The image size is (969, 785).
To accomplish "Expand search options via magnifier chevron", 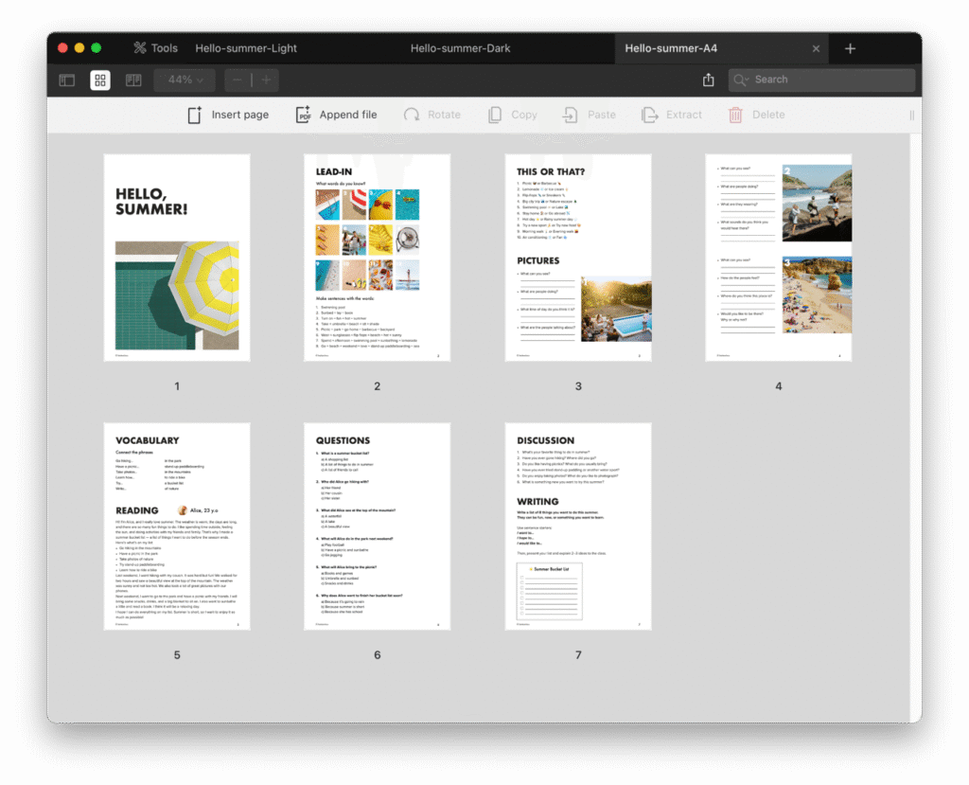I will (742, 80).
